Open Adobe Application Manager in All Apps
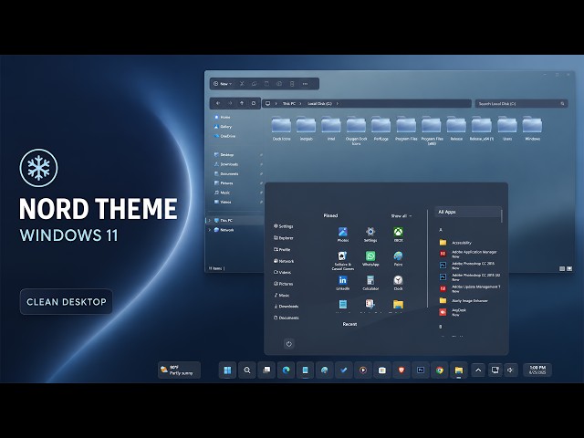The image size is (584, 438). (468, 254)
